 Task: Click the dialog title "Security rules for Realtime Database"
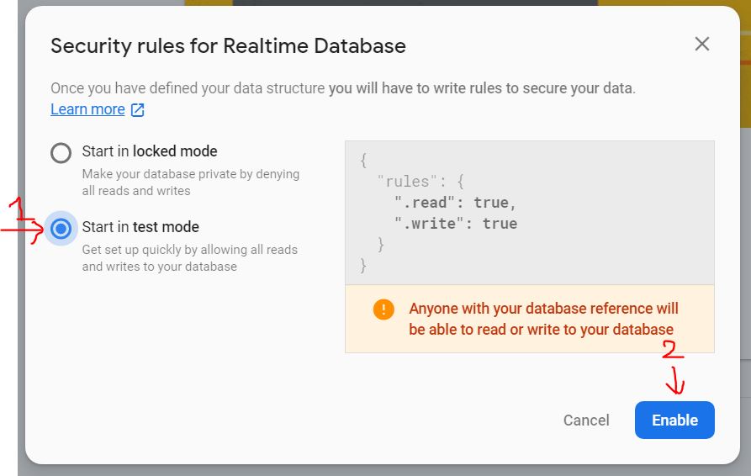click(228, 45)
